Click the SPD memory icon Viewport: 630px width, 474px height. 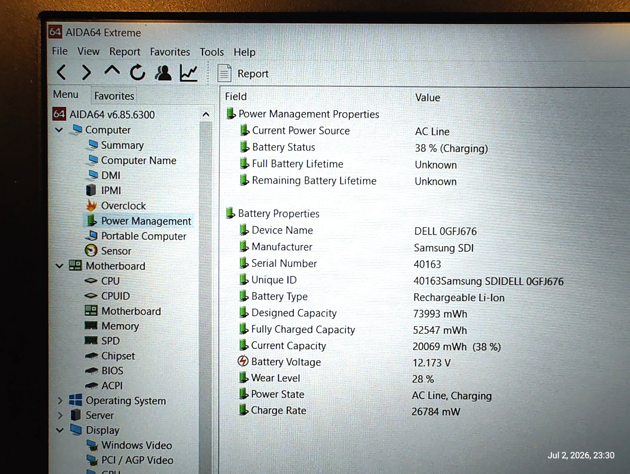point(91,341)
